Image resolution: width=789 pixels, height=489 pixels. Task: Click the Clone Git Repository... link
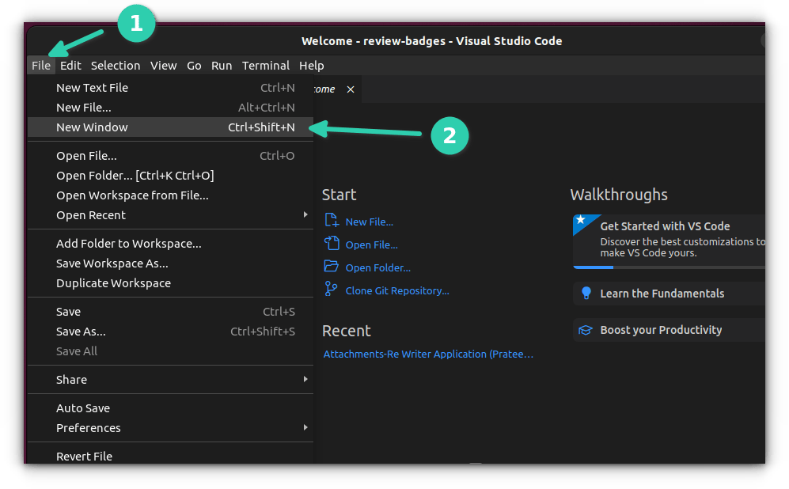pos(397,290)
